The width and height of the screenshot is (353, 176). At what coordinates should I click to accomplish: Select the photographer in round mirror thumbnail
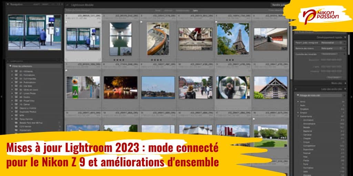click(233, 88)
